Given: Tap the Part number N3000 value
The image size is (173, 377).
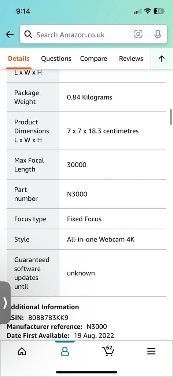Looking at the screenshot, I should coord(77,194).
